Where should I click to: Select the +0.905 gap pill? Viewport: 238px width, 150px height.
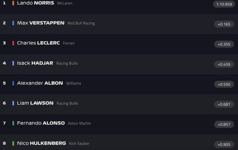(x=224, y=144)
